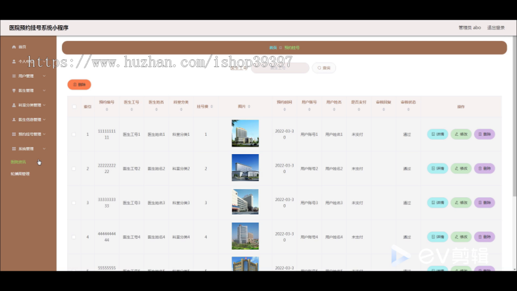Screen dimensions: 517x291
Task: Click the page vertical scrollbar
Action: (x=515, y=116)
